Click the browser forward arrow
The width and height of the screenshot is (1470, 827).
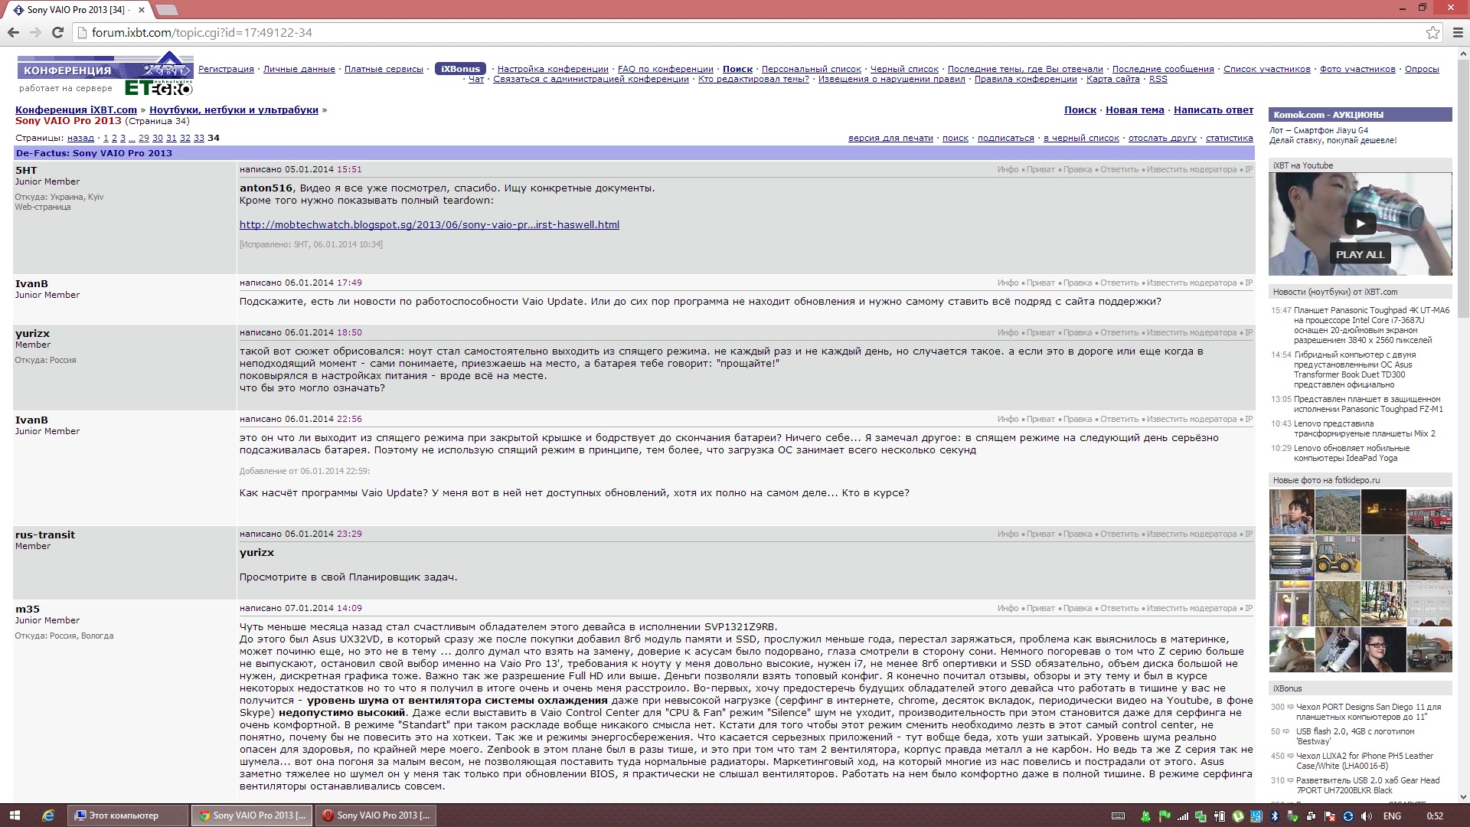tap(35, 32)
